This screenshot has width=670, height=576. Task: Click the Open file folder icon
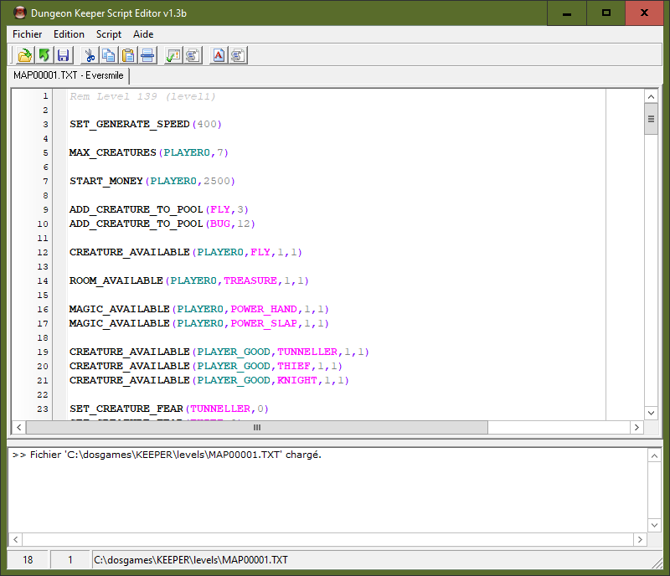click(x=24, y=55)
